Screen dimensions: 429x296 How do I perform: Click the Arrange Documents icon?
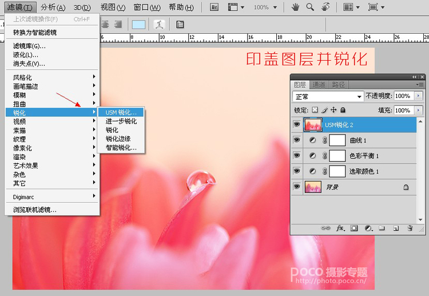[x=348, y=7]
